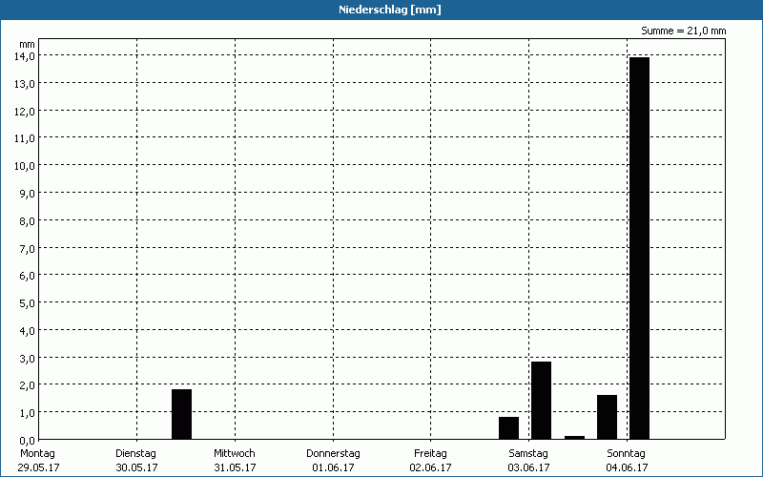Click the 6,0 y-axis value
The width and height of the screenshot is (763, 477).
click(x=27, y=276)
